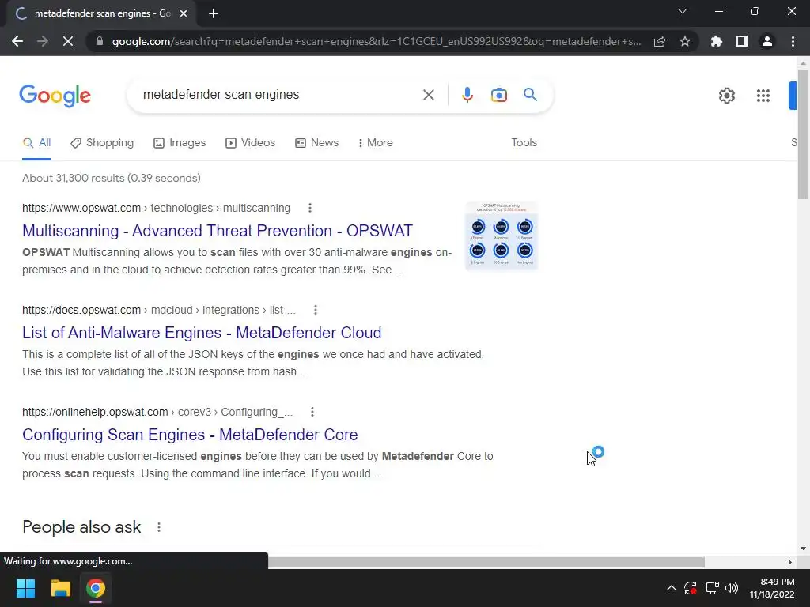Screen dimensions: 810x607
Task: Click the Chrome taskbar icon
Action: click(x=96, y=588)
